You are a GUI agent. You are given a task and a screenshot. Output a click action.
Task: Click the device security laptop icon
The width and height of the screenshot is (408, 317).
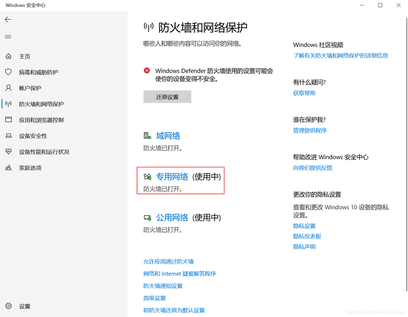[9, 136]
